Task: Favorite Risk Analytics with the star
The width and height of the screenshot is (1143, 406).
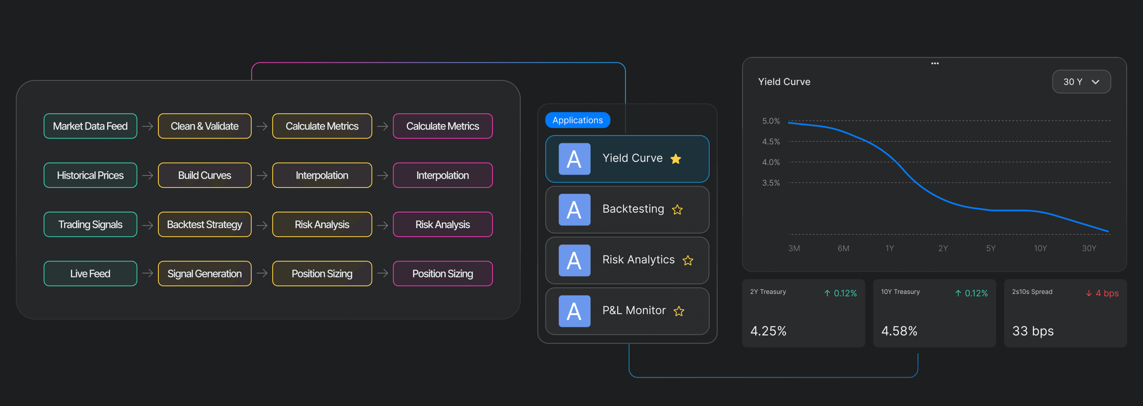Action: coord(688,261)
